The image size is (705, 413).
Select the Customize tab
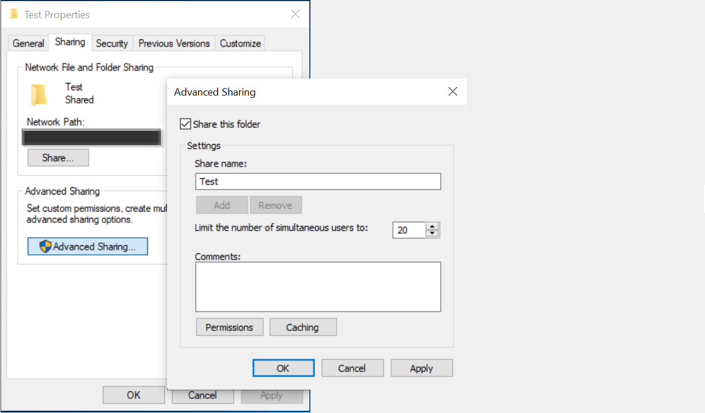[240, 43]
